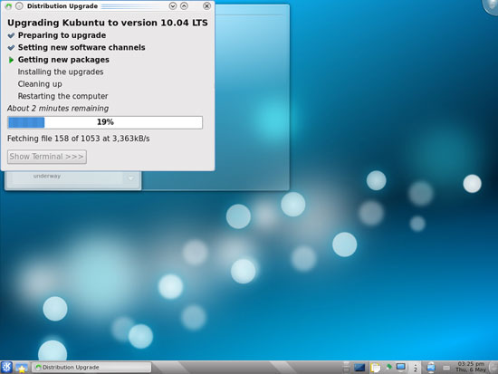This screenshot has height=374, width=498.
Task: Open the Klipper clipboard tray icon
Action: click(376, 368)
